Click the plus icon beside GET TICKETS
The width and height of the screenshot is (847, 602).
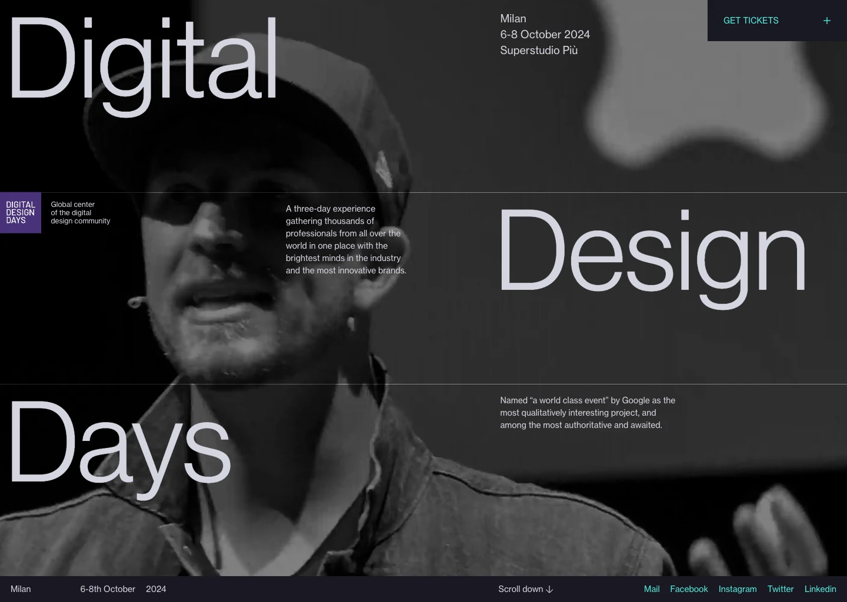tap(826, 21)
